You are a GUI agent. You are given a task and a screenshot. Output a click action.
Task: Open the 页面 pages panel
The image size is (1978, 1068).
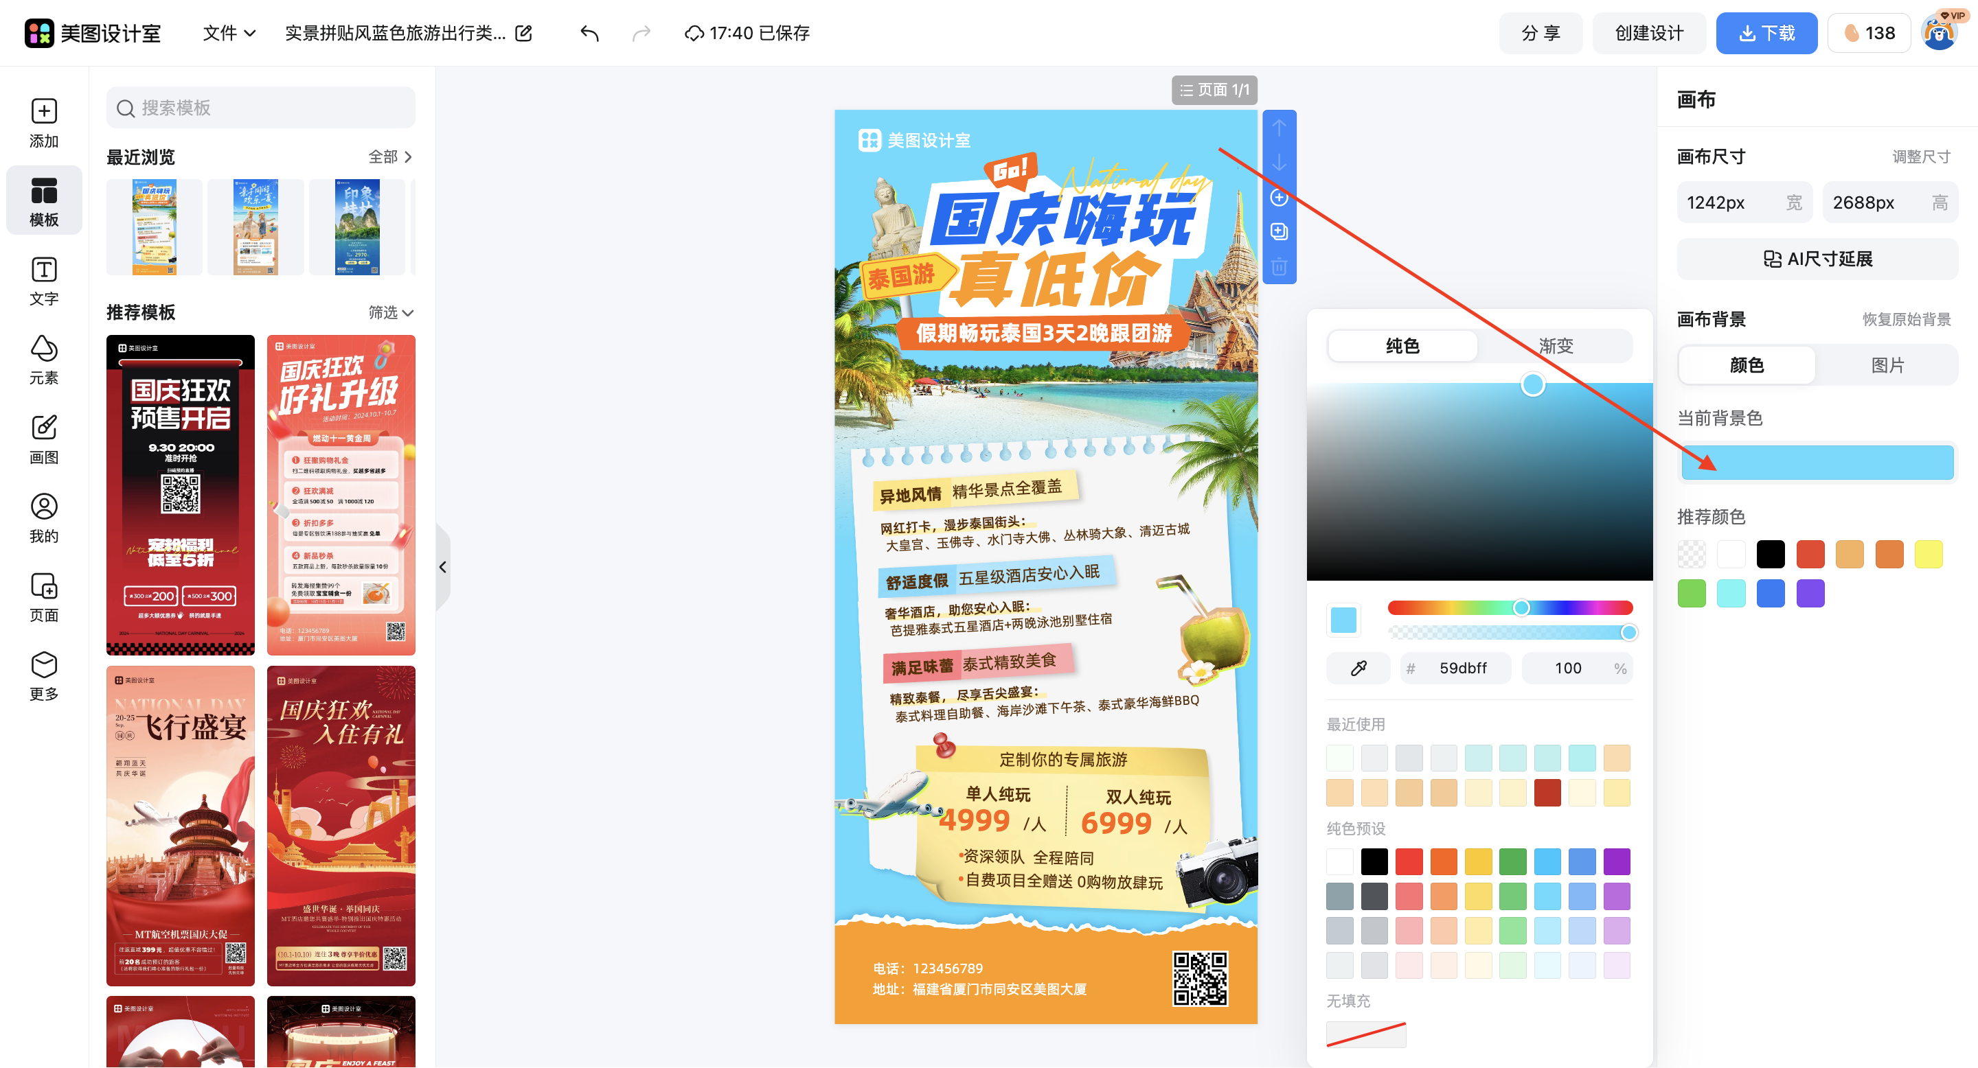[x=44, y=597]
